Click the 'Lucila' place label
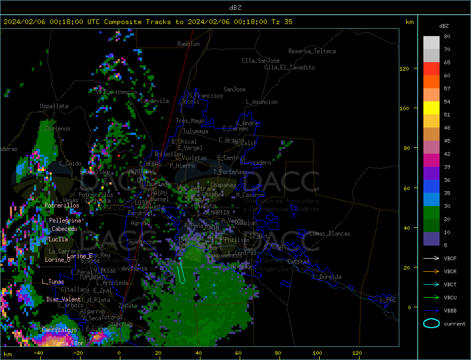The width and height of the screenshot is (471, 360). click(58, 239)
